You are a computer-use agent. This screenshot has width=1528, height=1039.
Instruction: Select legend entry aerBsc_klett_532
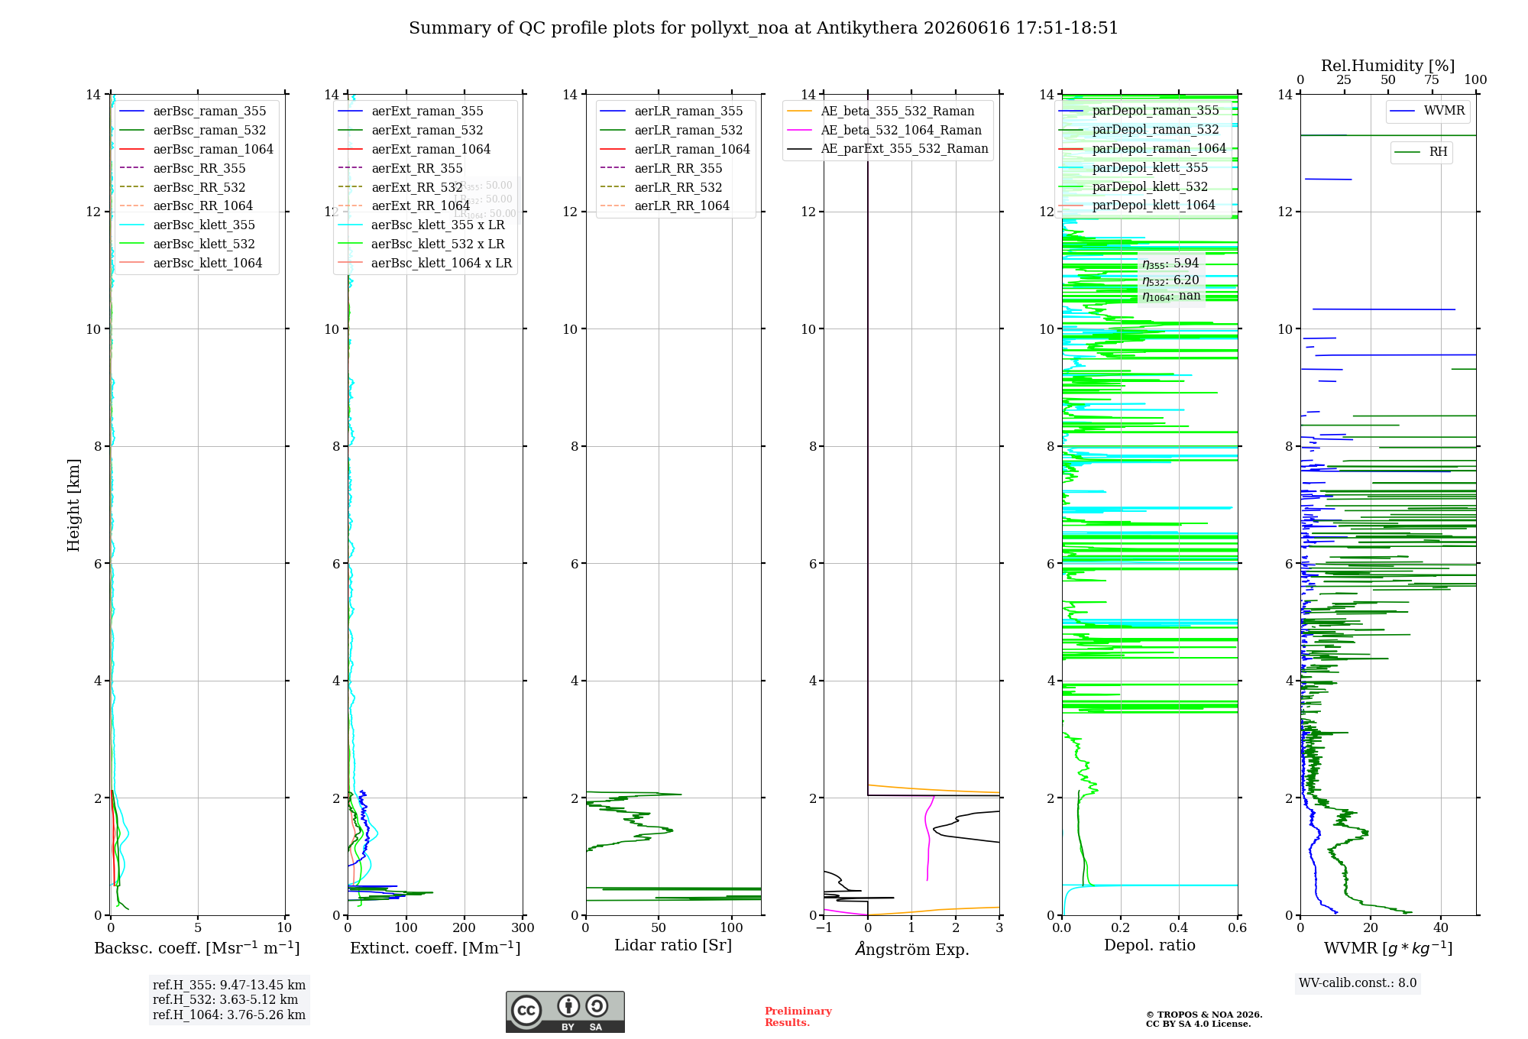[x=187, y=244]
